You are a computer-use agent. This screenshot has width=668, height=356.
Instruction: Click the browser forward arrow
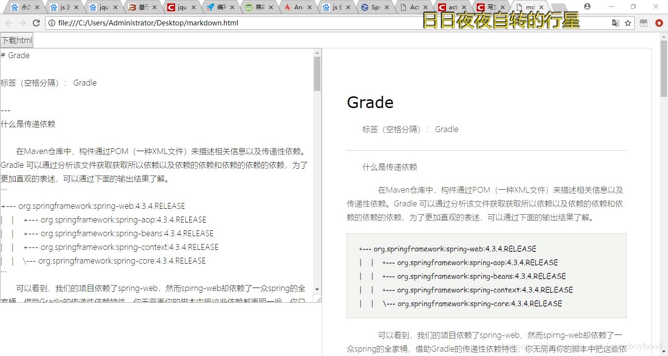click(x=22, y=23)
